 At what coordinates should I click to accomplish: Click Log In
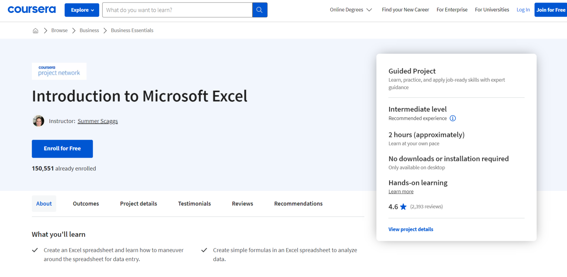(523, 10)
